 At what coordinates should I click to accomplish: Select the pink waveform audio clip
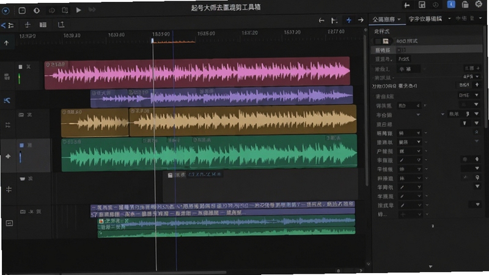[x=197, y=72]
